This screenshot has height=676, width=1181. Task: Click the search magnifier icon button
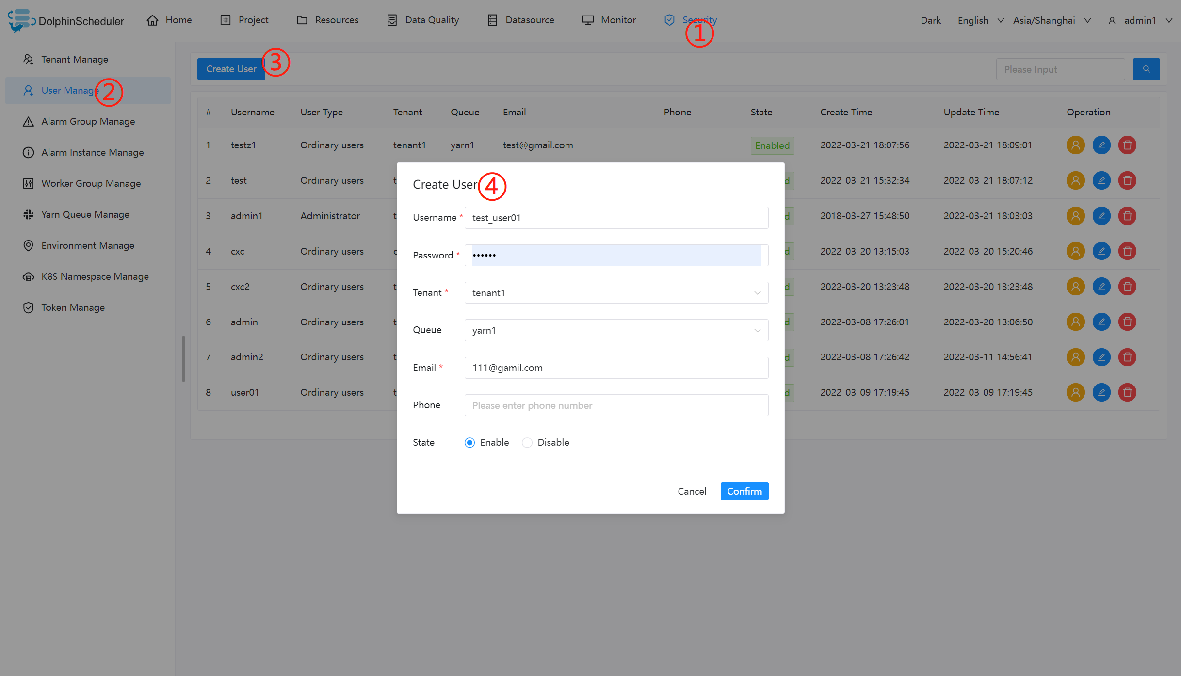(x=1146, y=69)
